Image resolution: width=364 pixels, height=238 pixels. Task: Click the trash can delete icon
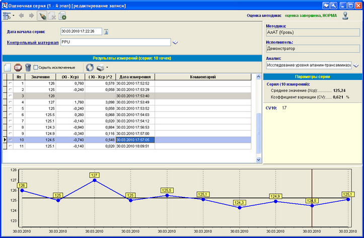coord(28,67)
